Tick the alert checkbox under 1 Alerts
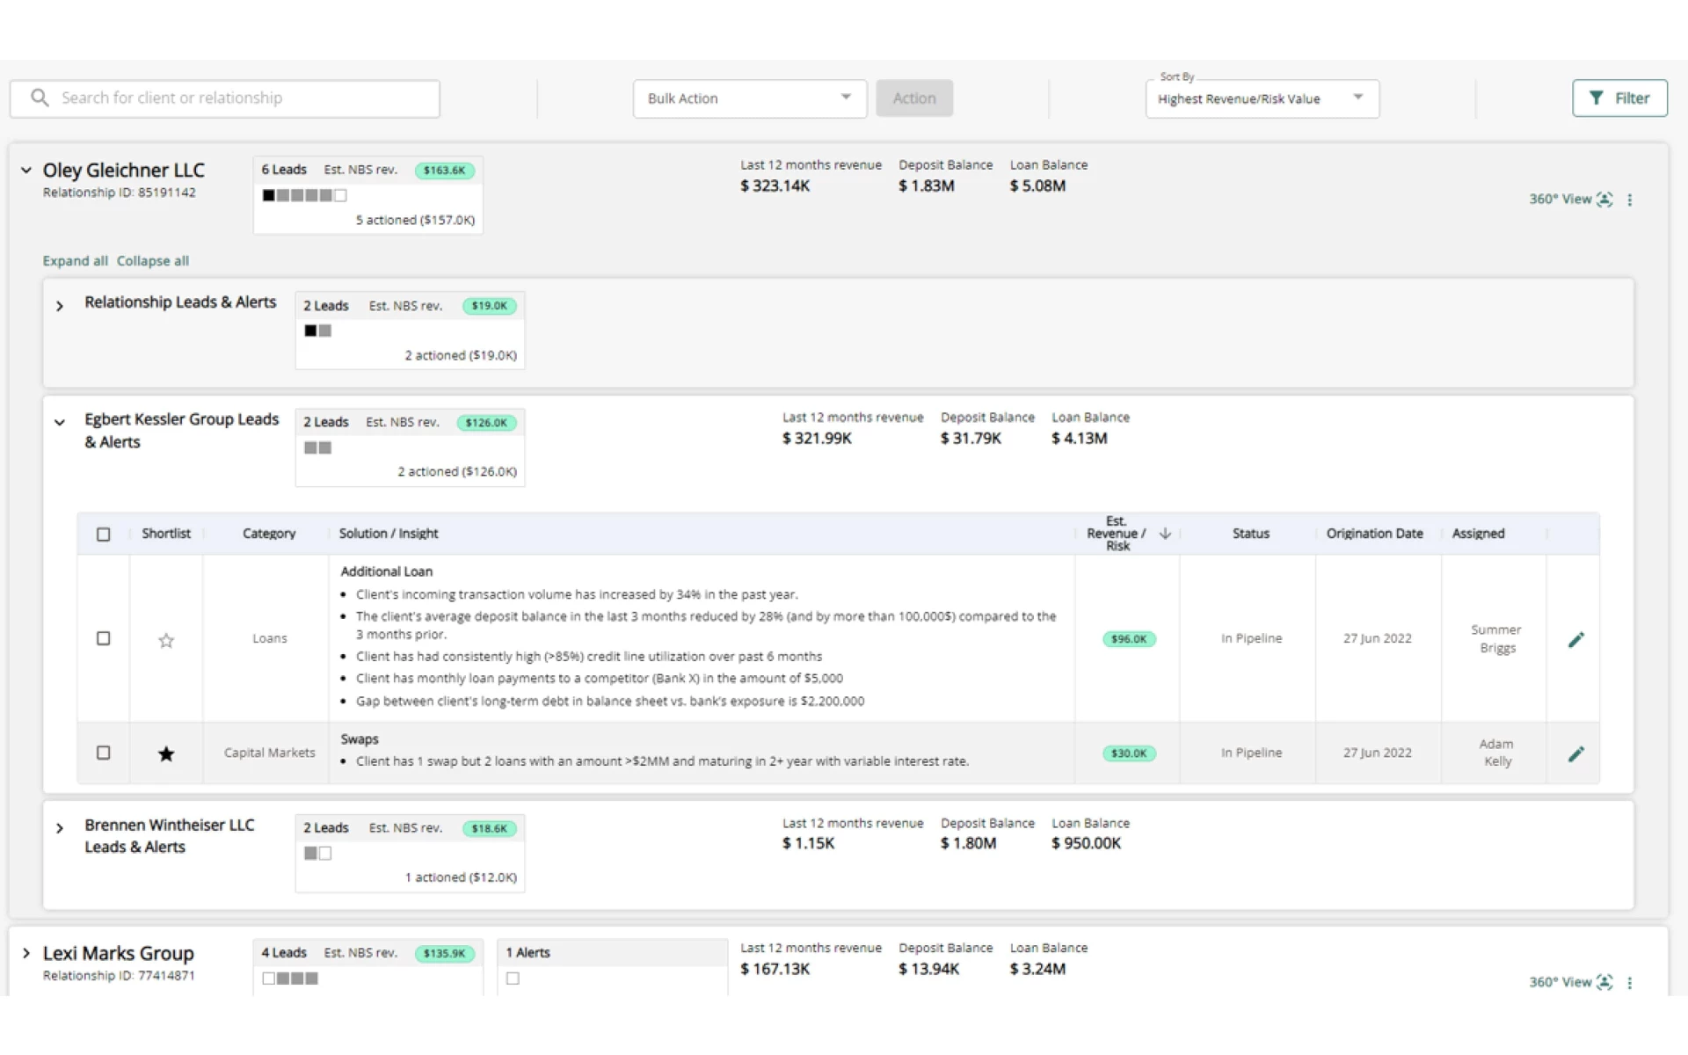This screenshot has width=1688, height=1055. [x=513, y=978]
